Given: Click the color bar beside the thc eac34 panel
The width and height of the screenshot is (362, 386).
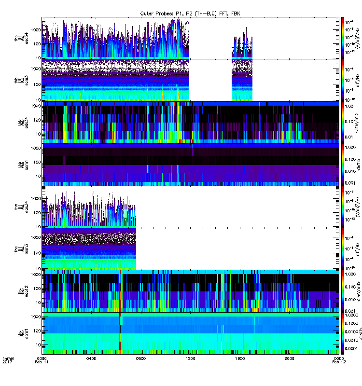Looking at the screenshot, I should (x=342, y=207).
